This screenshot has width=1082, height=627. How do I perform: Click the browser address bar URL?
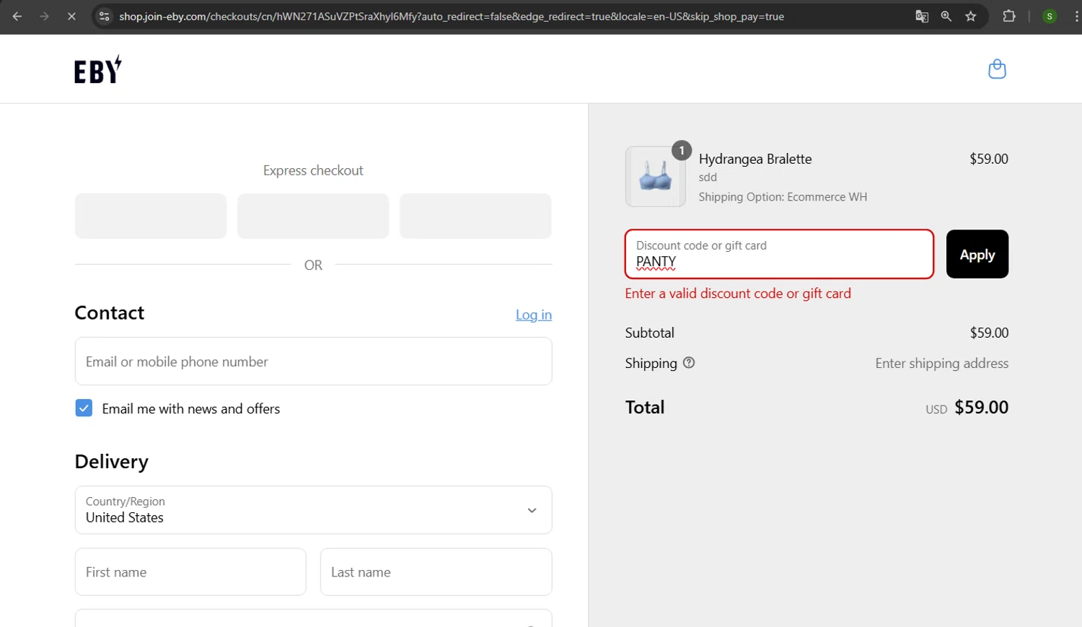coord(452,16)
